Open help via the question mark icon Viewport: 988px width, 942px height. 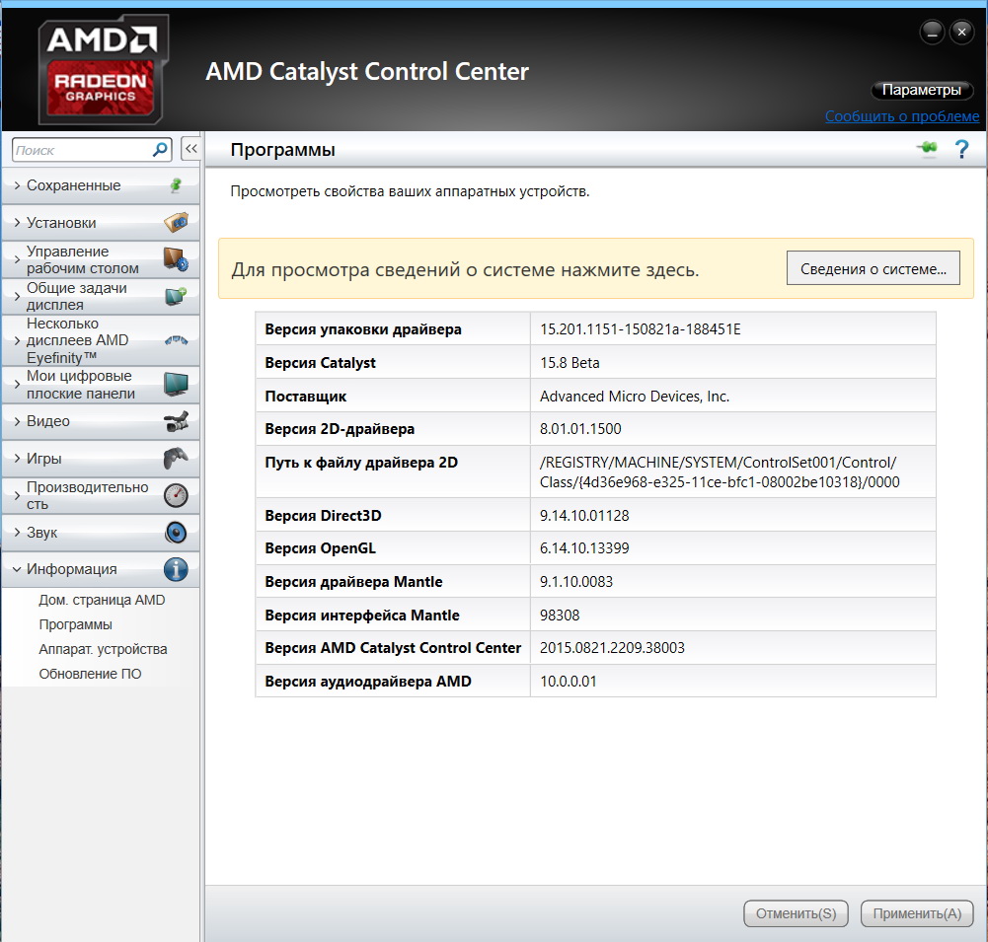pos(961,149)
